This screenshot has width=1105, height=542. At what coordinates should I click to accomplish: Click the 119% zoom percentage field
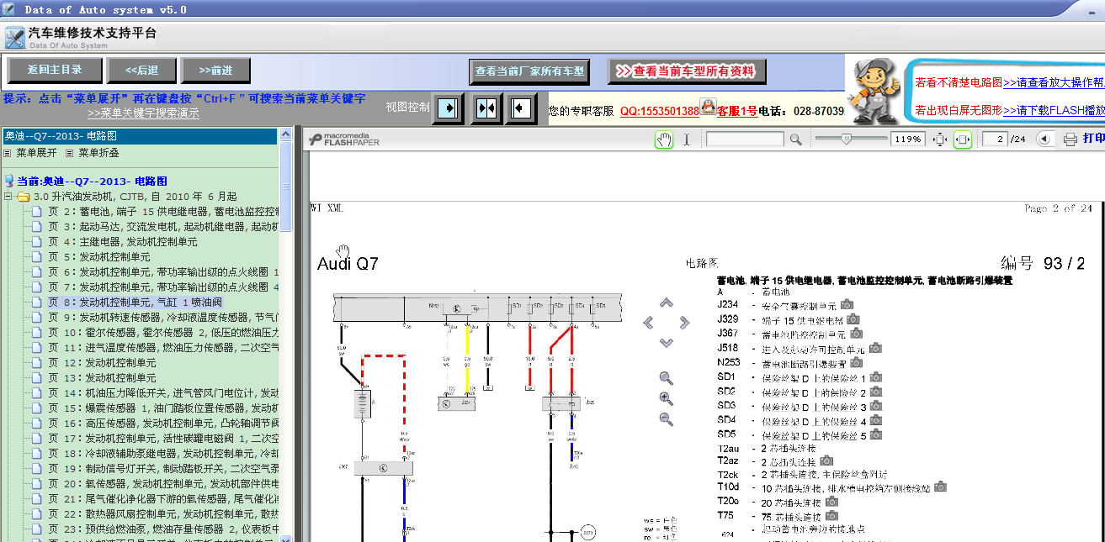909,139
